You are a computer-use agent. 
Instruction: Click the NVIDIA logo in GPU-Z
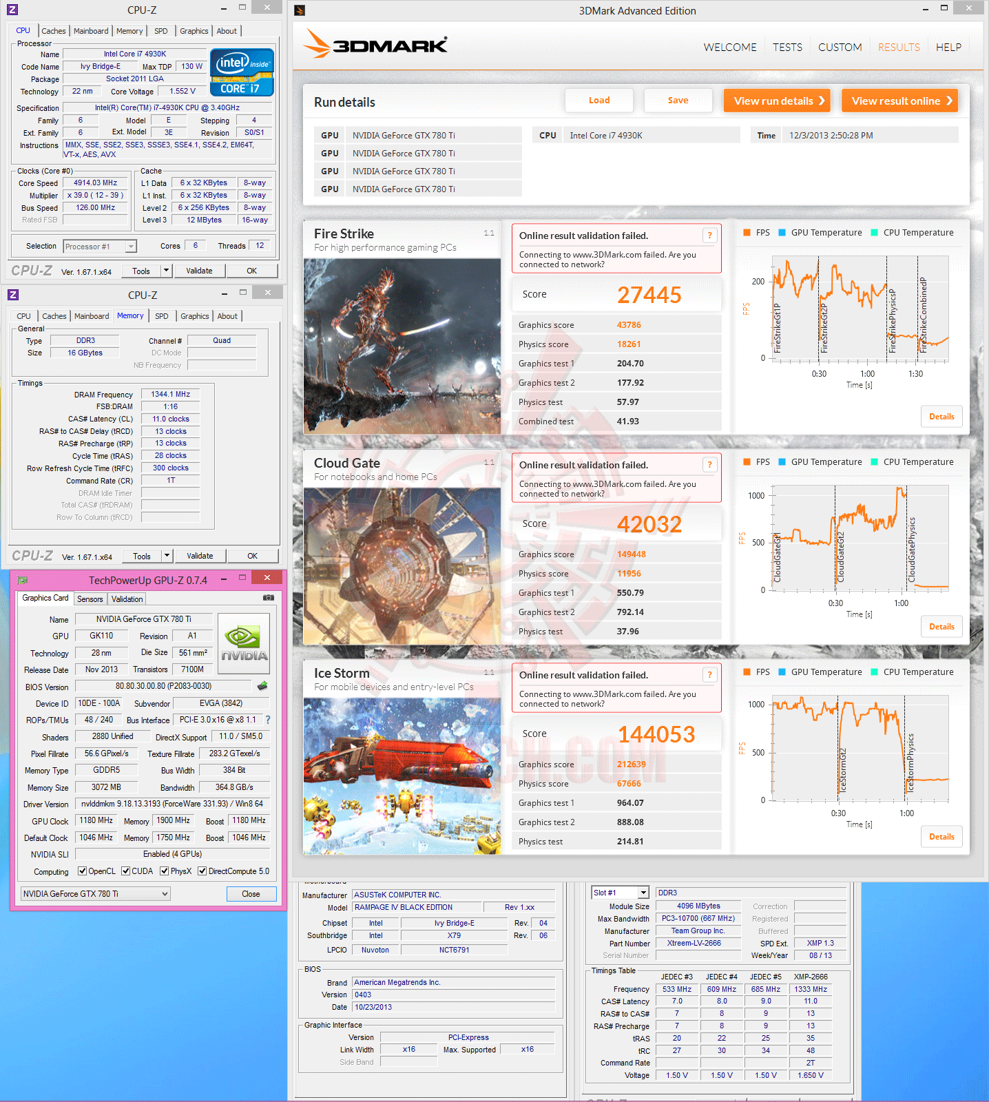(x=243, y=644)
